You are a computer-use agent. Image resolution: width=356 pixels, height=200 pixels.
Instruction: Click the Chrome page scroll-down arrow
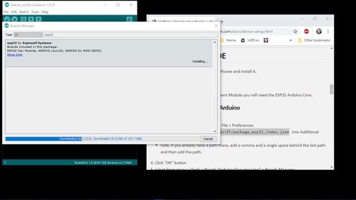332,167
